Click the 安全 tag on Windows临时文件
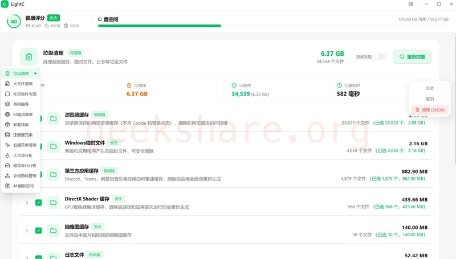Viewport: 456px width, 259px height. 113,142
